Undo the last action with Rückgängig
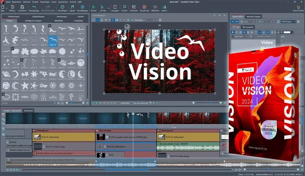 pos(34,7)
